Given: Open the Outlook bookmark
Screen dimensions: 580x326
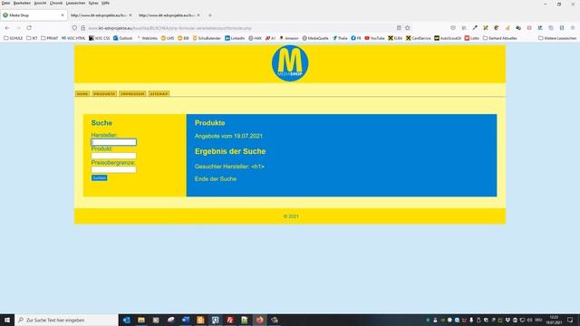Looking at the screenshot, I should coord(123,38).
